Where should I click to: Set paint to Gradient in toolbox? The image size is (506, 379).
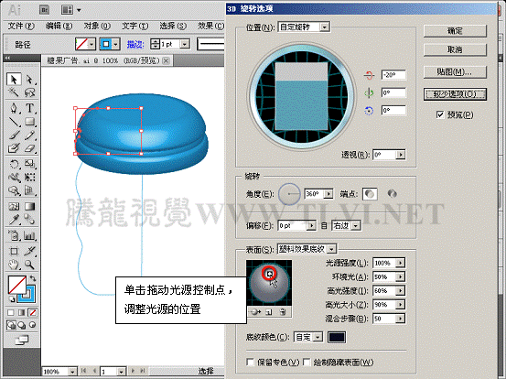pos(22,312)
